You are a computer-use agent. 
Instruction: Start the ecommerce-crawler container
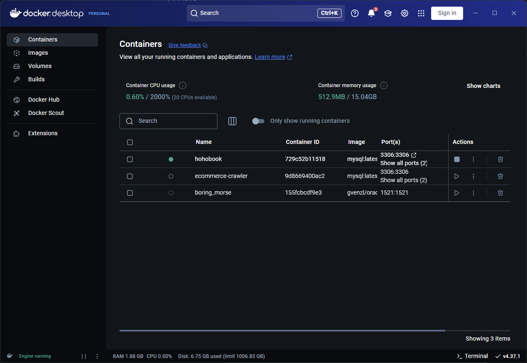click(457, 176)
